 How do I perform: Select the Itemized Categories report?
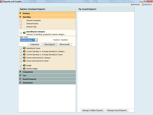pos(34,20)
